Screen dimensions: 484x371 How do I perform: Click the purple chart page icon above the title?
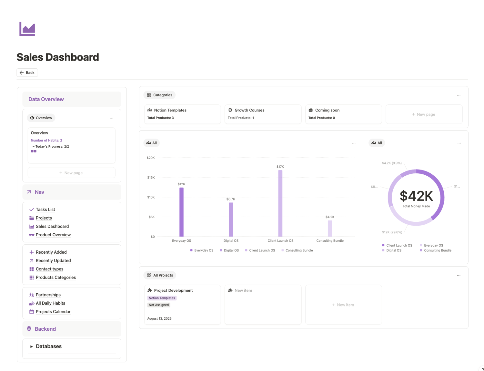[x=27, y=29]
